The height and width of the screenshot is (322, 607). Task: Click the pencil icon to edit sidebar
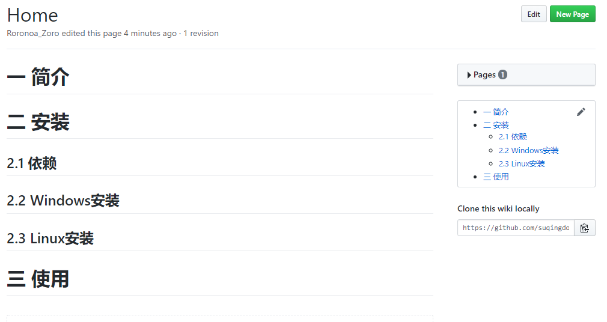click(x=581, y=112)
